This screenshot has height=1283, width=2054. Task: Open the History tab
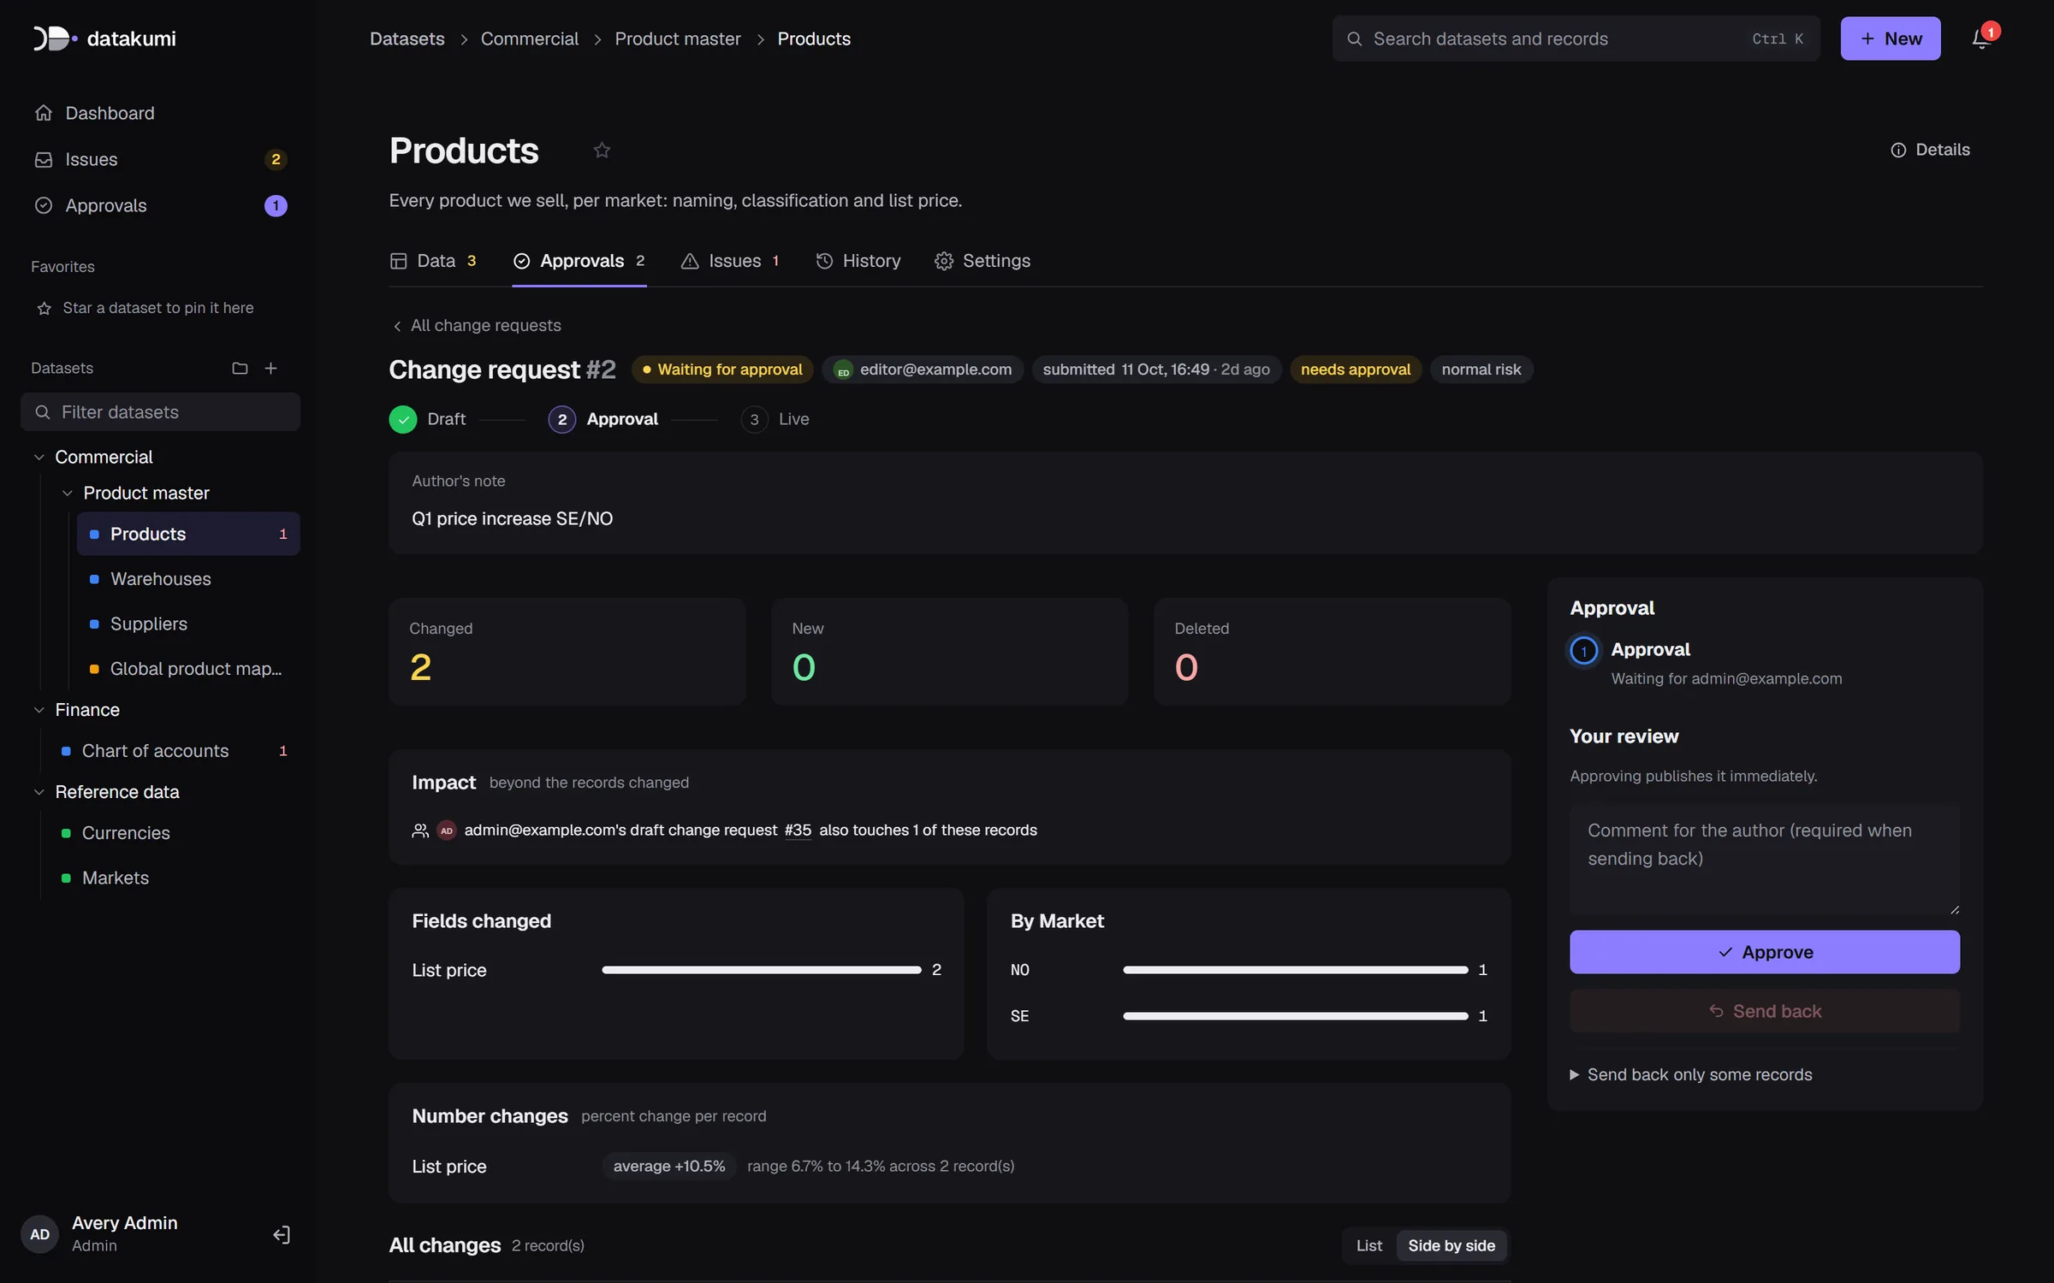click(x=858, y=261)
